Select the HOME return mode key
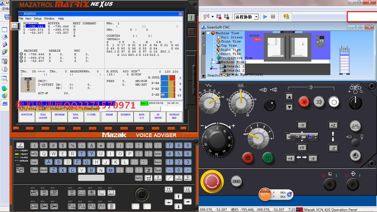Viewport: 377px width, 212px height. tap(92, 193)
